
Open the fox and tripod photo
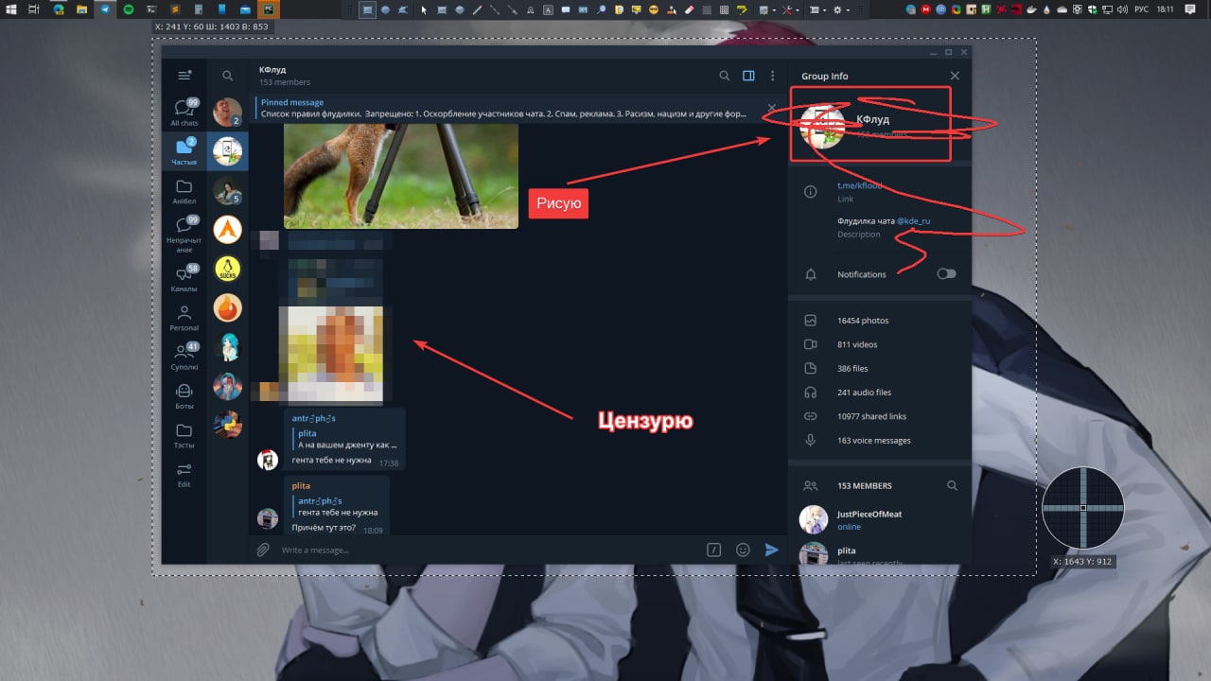(x=401, y=176)
